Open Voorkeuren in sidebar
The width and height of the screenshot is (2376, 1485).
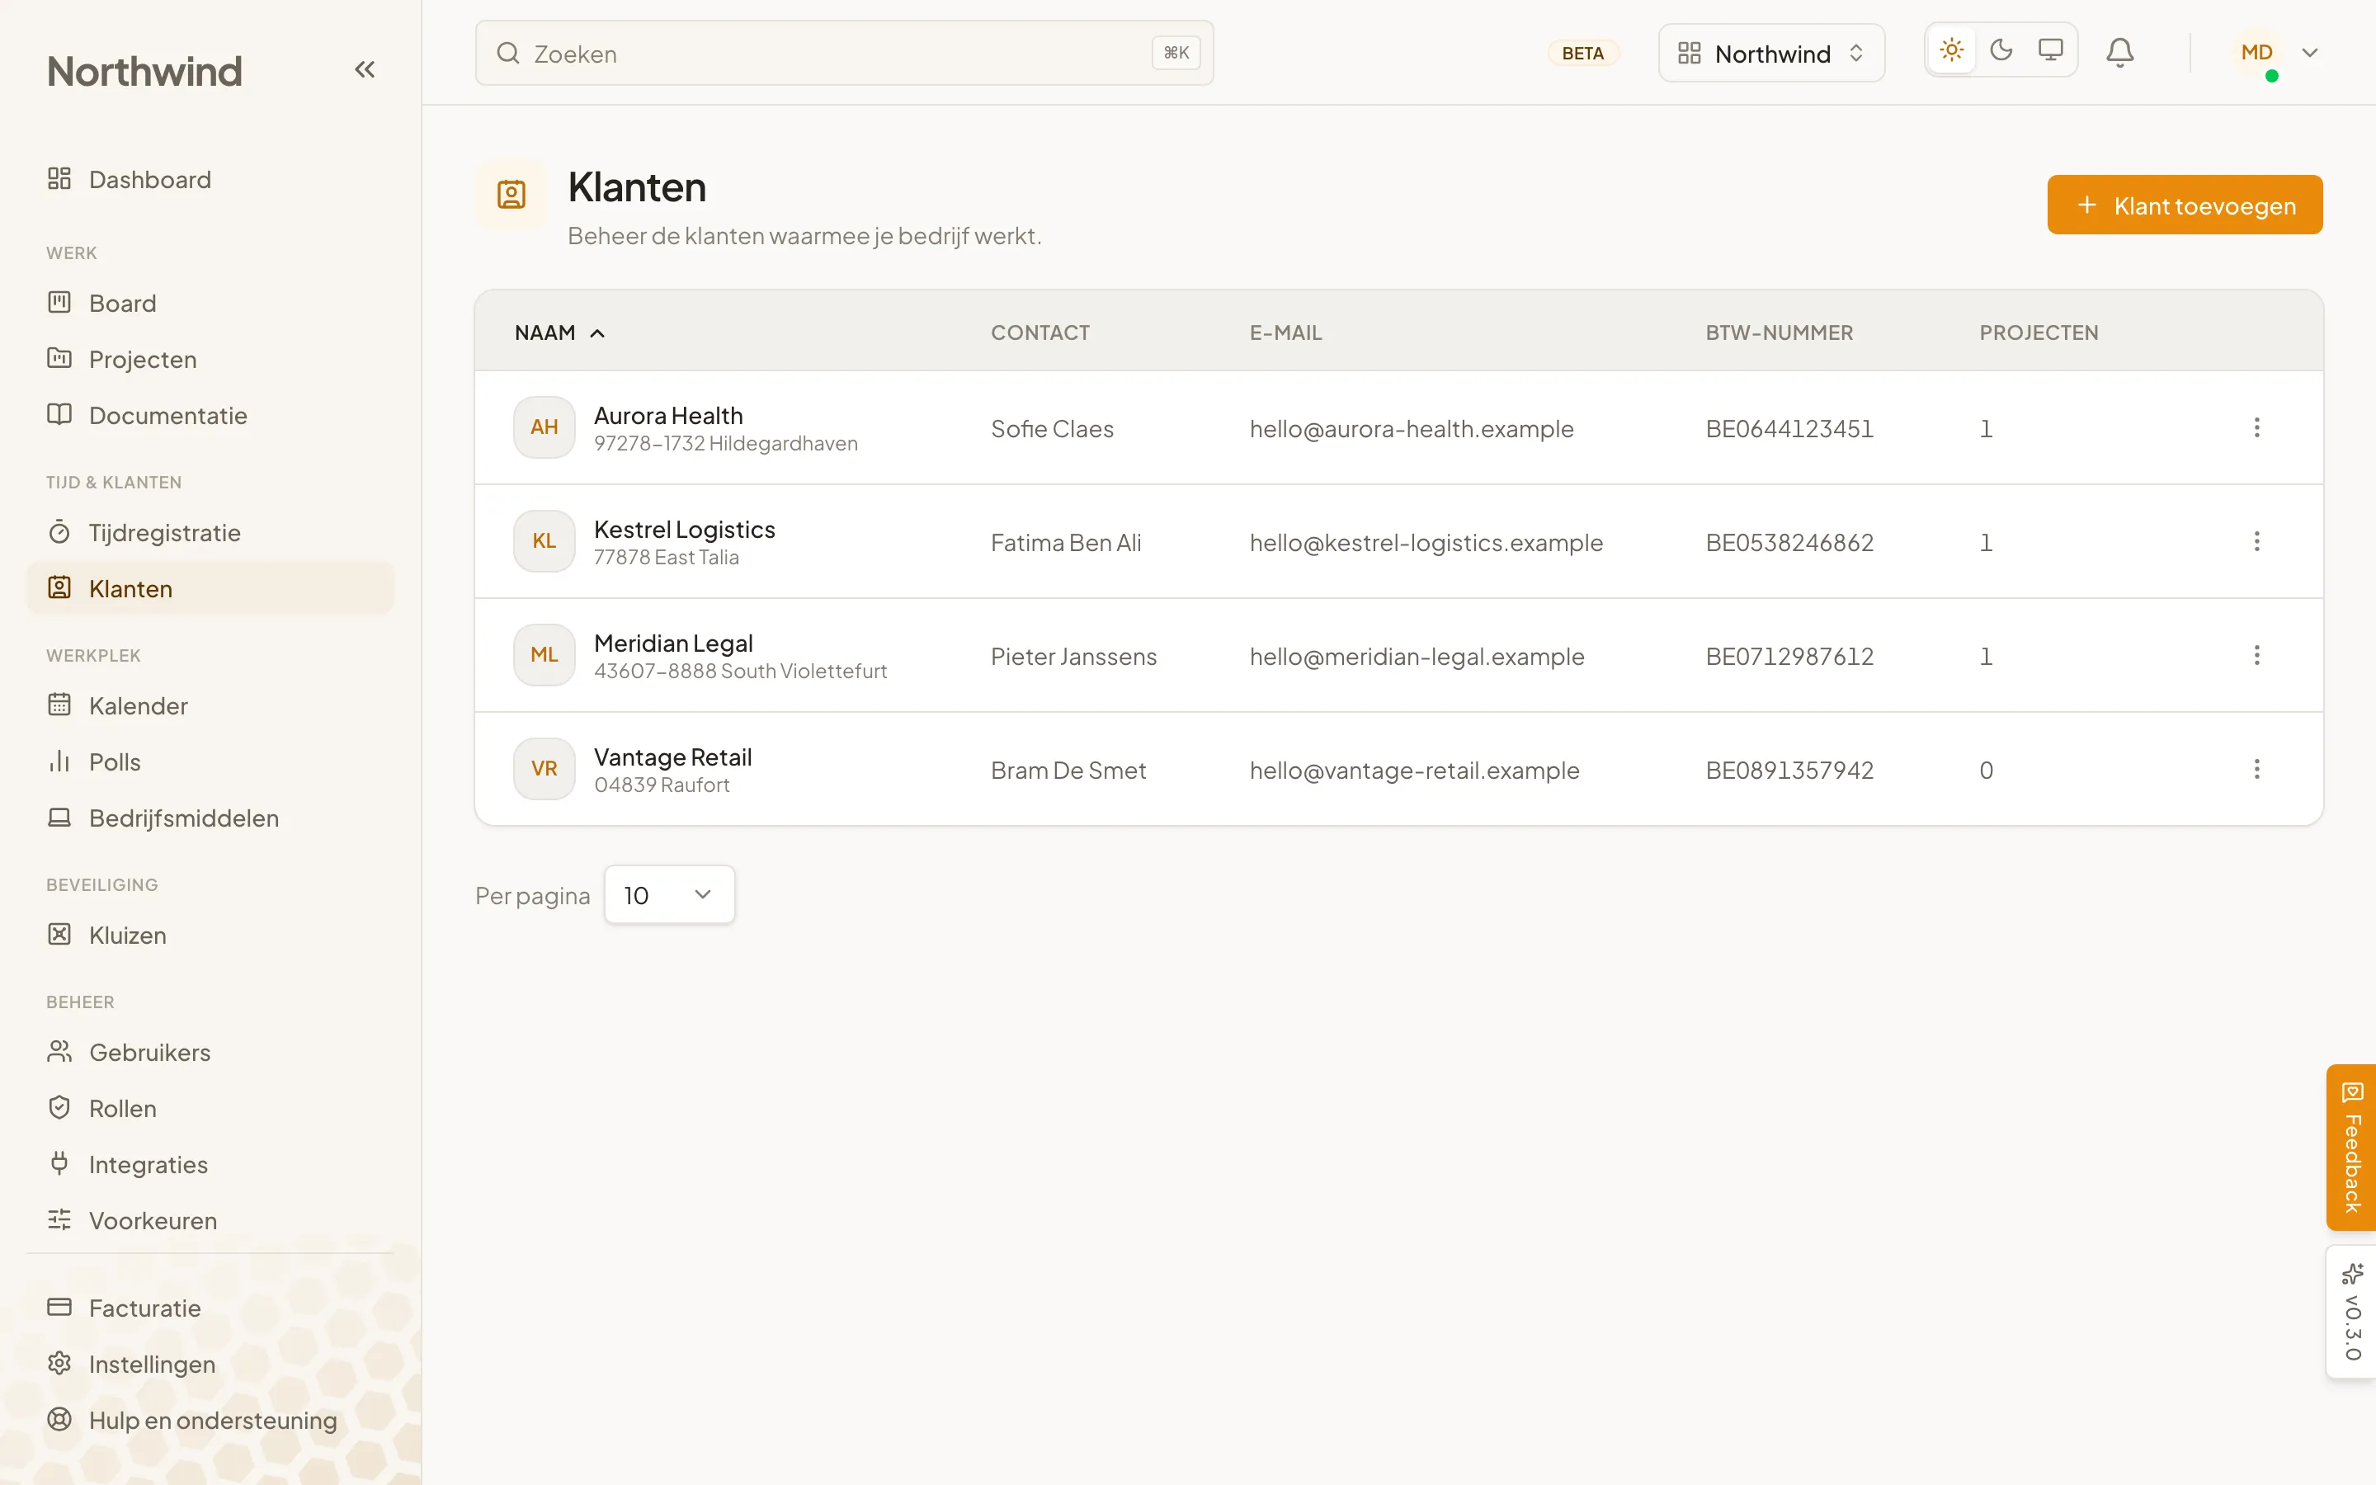coord(210,1220)
